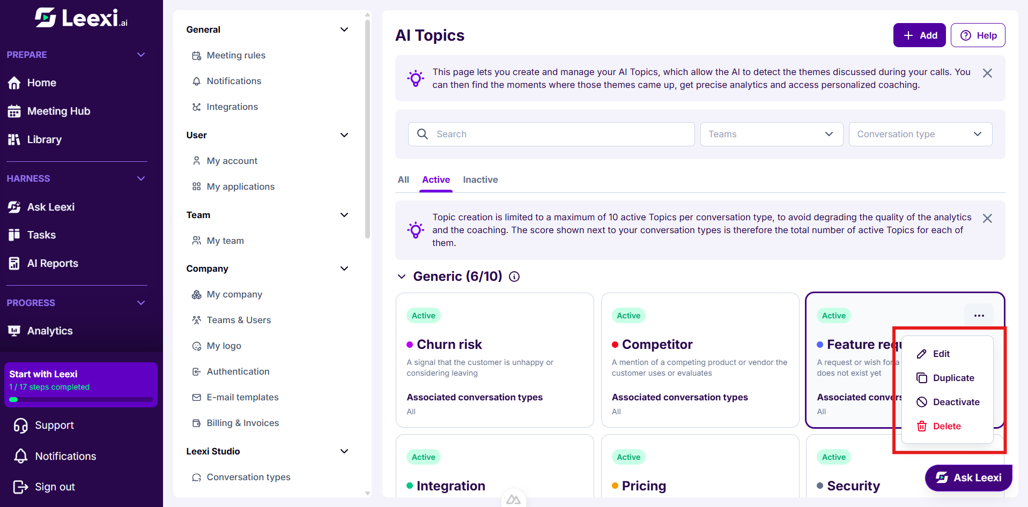1028x507 pixels.
Task: Open Support headset icon
Action: (21, 425)
